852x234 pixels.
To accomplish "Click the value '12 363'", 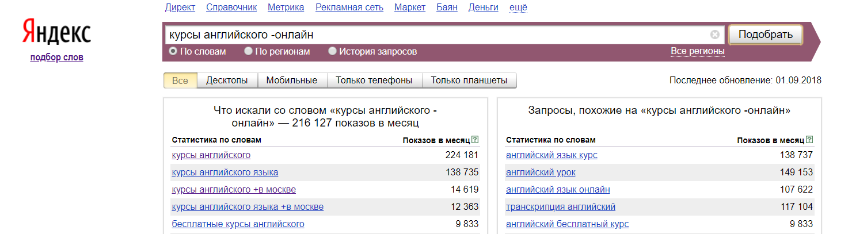I will (x=465, y=207).
